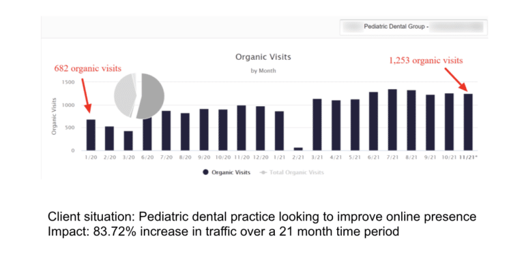Click the 1,253 organic visits annotation

point(426,61)
